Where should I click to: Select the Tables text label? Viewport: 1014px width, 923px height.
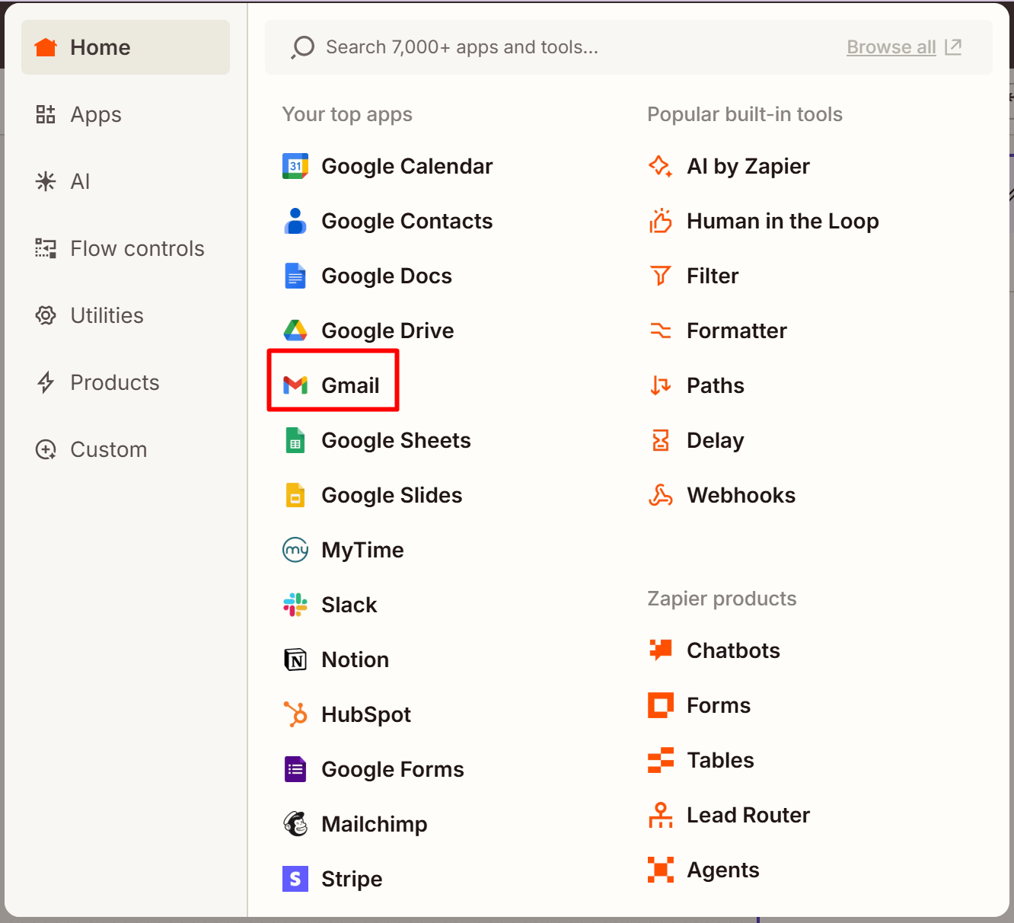point(720,760)
